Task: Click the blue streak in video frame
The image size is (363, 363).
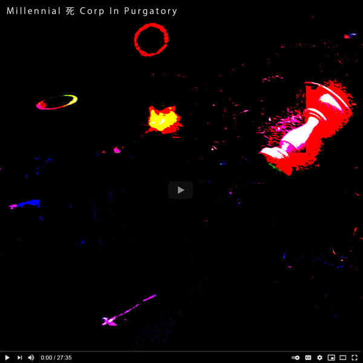Action: pos(27,203)
